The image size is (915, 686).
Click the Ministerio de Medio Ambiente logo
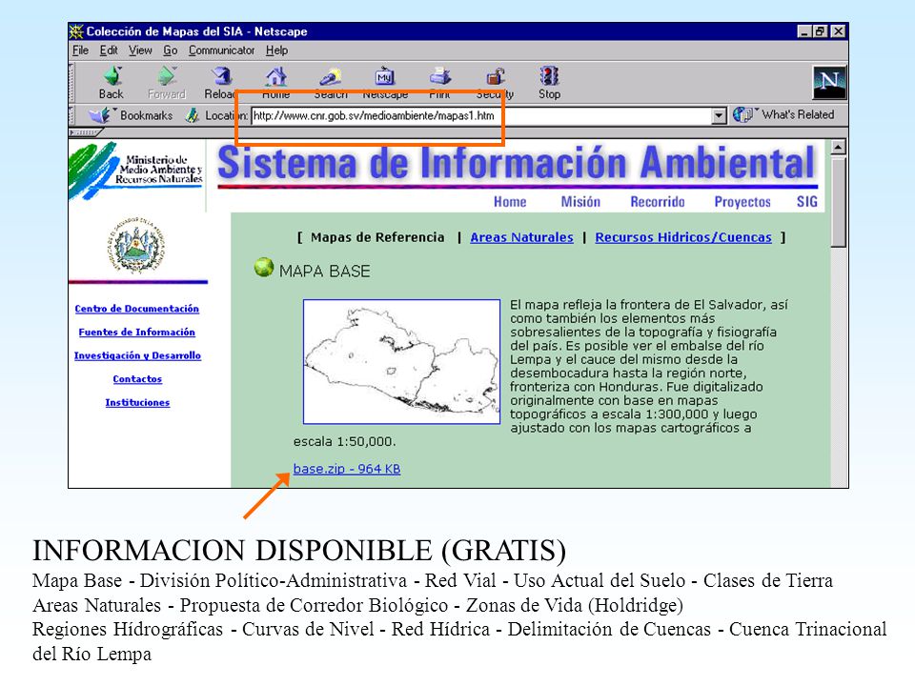coord(136,171)
